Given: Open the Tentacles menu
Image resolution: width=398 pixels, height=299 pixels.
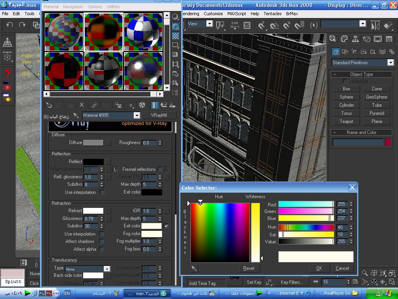Looking at the screenshot, I should point(272,14).
